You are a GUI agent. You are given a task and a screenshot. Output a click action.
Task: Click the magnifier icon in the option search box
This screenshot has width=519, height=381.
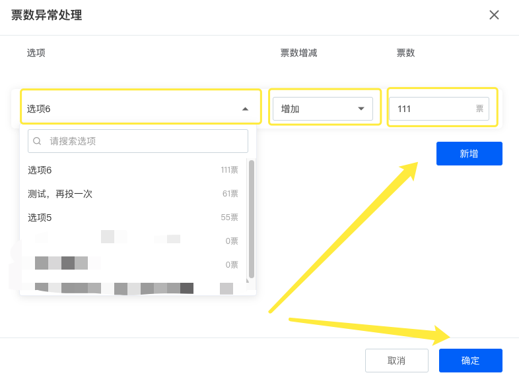[x=37, y=141]
